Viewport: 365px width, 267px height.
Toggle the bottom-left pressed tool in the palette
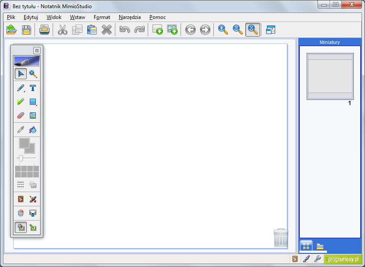tap(21, 227)
